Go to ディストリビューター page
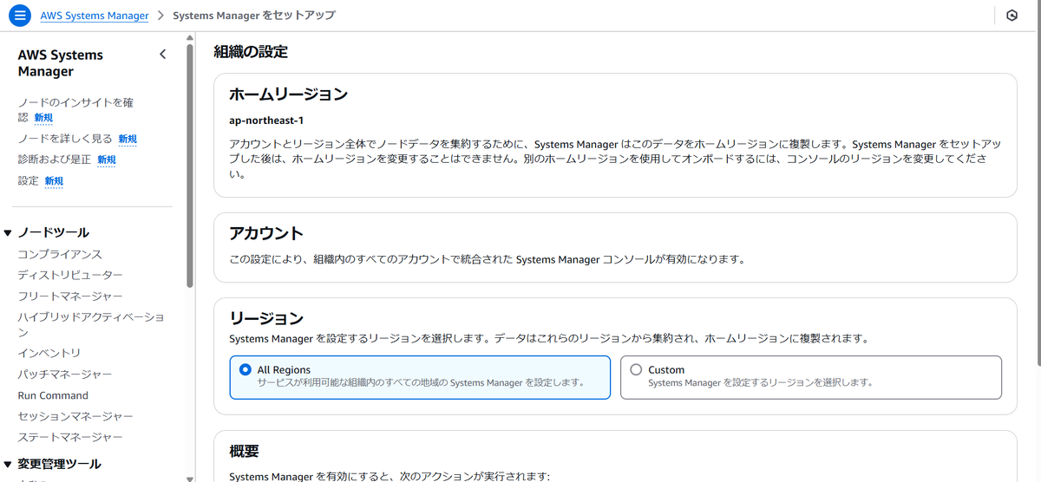 (70, 275)
